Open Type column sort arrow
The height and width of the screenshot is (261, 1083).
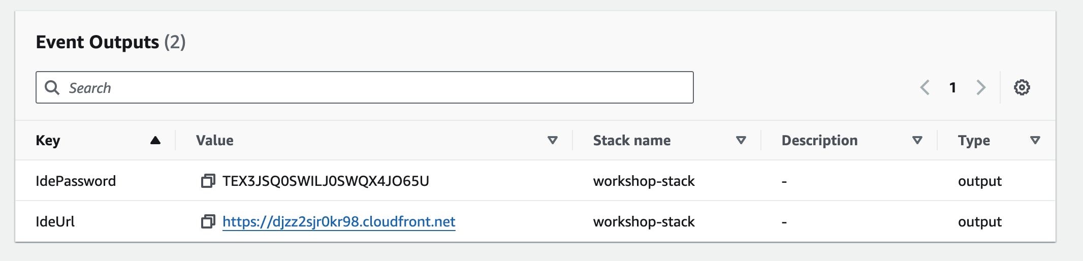point(1035,140)
